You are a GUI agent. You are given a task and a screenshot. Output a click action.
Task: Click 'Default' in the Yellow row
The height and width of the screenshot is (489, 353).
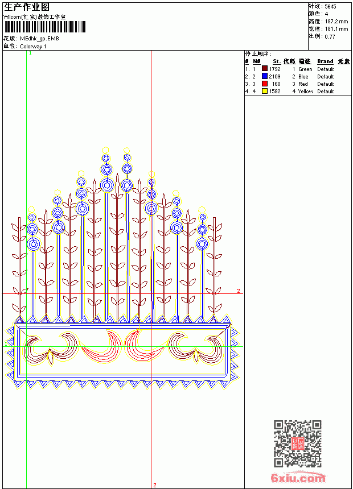tap(326, 92)
